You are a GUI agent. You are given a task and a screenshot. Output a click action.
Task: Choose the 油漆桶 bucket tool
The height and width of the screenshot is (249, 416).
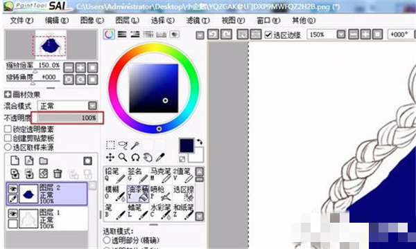pos(138,194)
